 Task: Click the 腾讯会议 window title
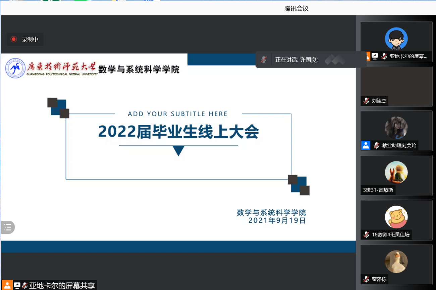(296, 9)
